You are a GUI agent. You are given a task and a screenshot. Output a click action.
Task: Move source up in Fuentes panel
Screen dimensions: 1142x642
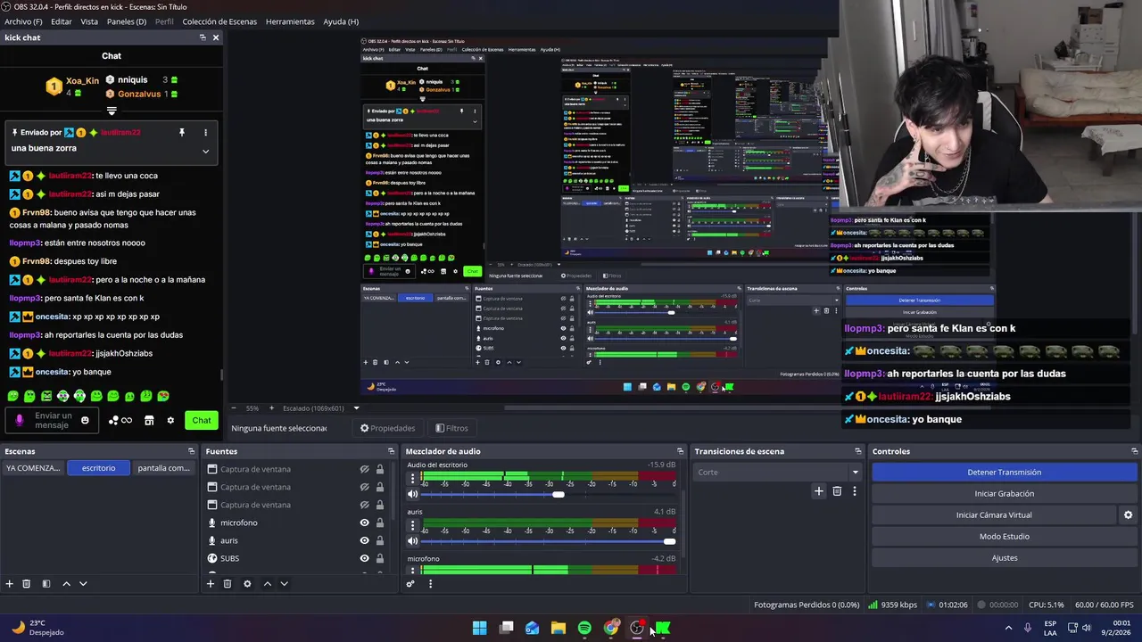coord(267,584)
